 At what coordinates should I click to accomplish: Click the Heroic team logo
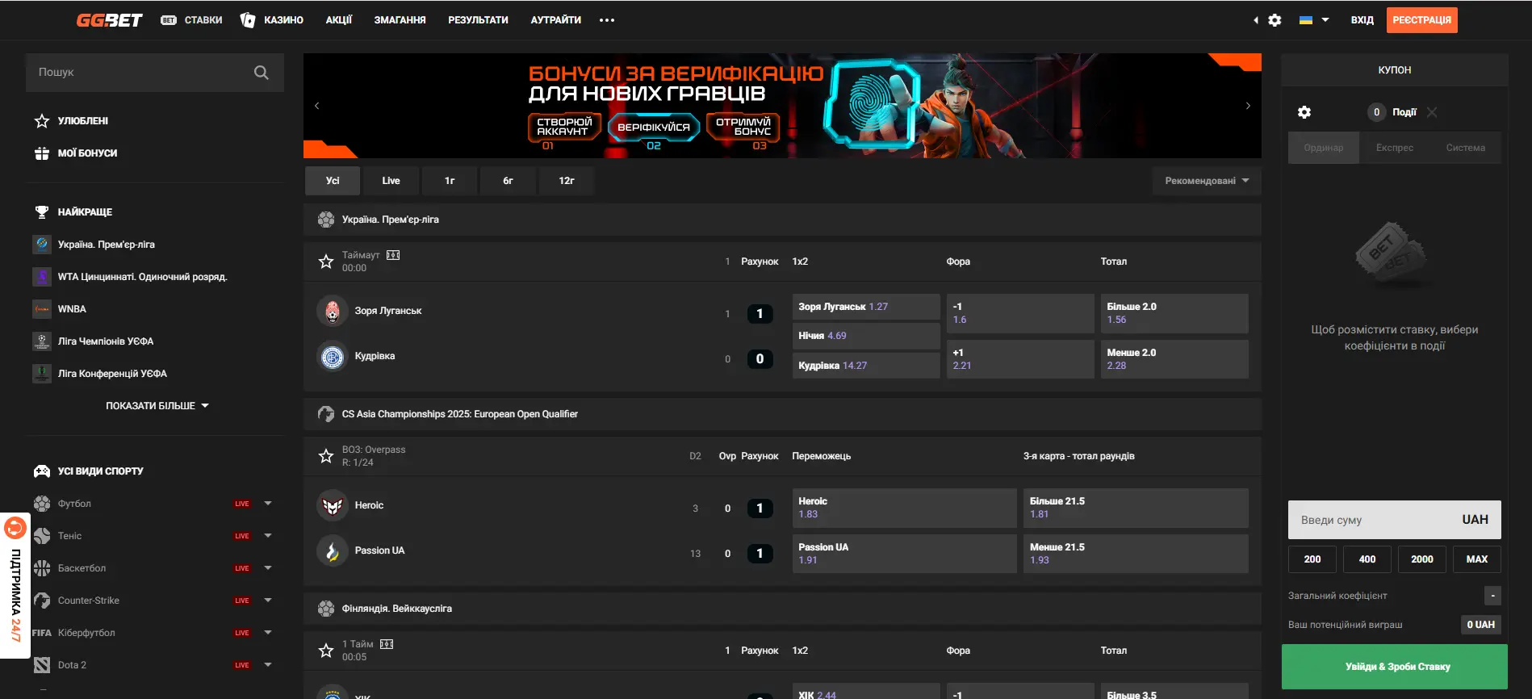pyautogui.click(x=333, y=505)
